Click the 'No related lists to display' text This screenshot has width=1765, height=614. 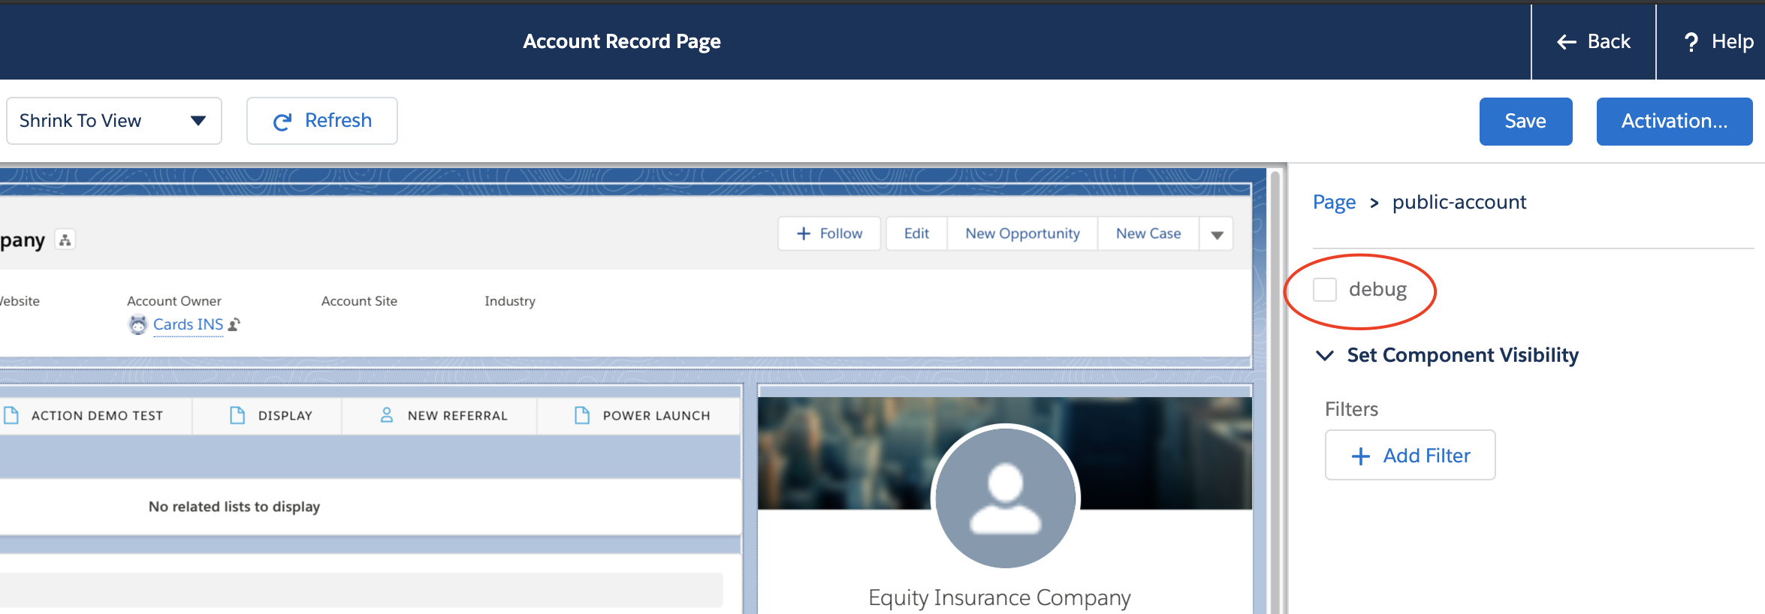pyautogui.click(x=234, y=507)
